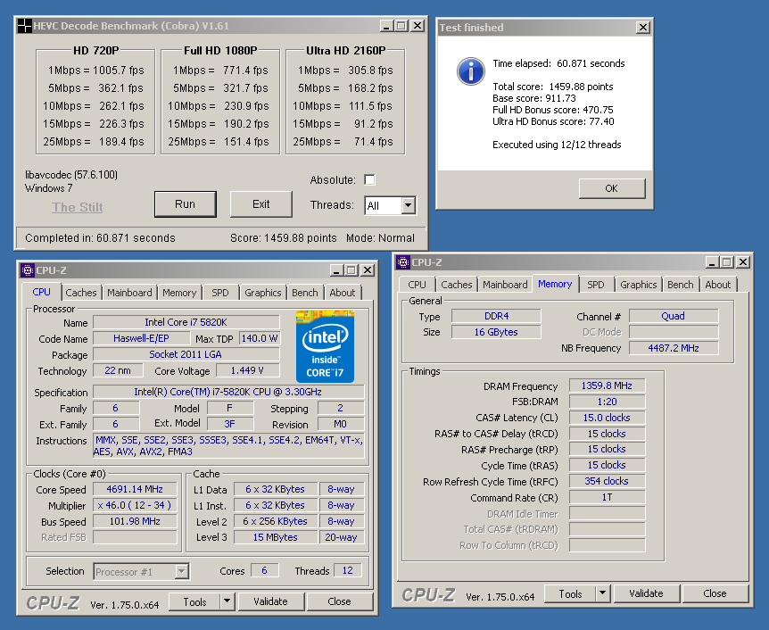Confirm Test finished dialog with OK
Image resolution: width=769 pixels, height=630 pixels.
[x=612, y=188]
